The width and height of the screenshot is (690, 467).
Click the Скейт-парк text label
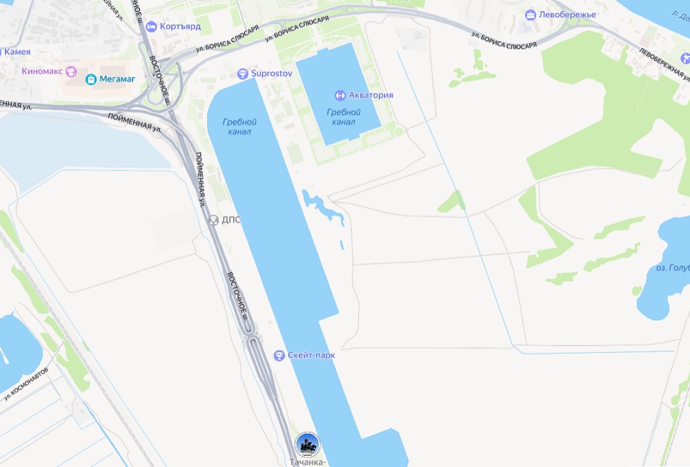click(311, 355)
